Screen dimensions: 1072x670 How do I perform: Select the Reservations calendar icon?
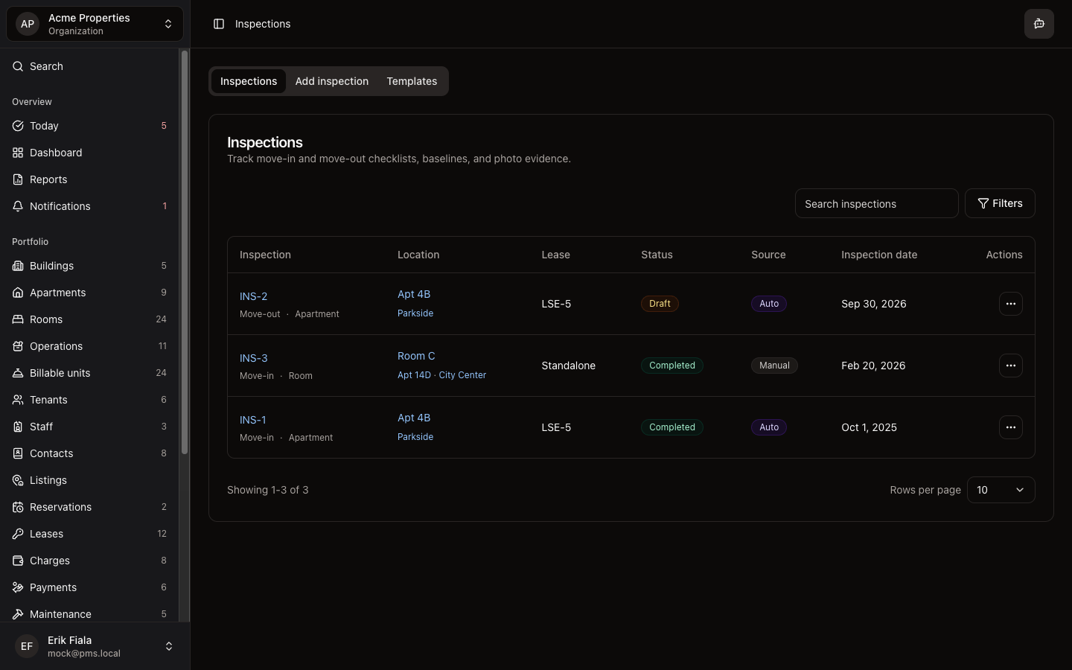(x=18, y=507)
